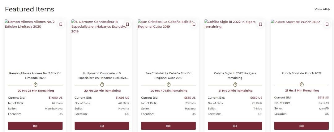The height and width of the screenshot is (132, 334).
Task: Click the timer icon on Cohiba Siglo III card
Action: coord(235,85)
